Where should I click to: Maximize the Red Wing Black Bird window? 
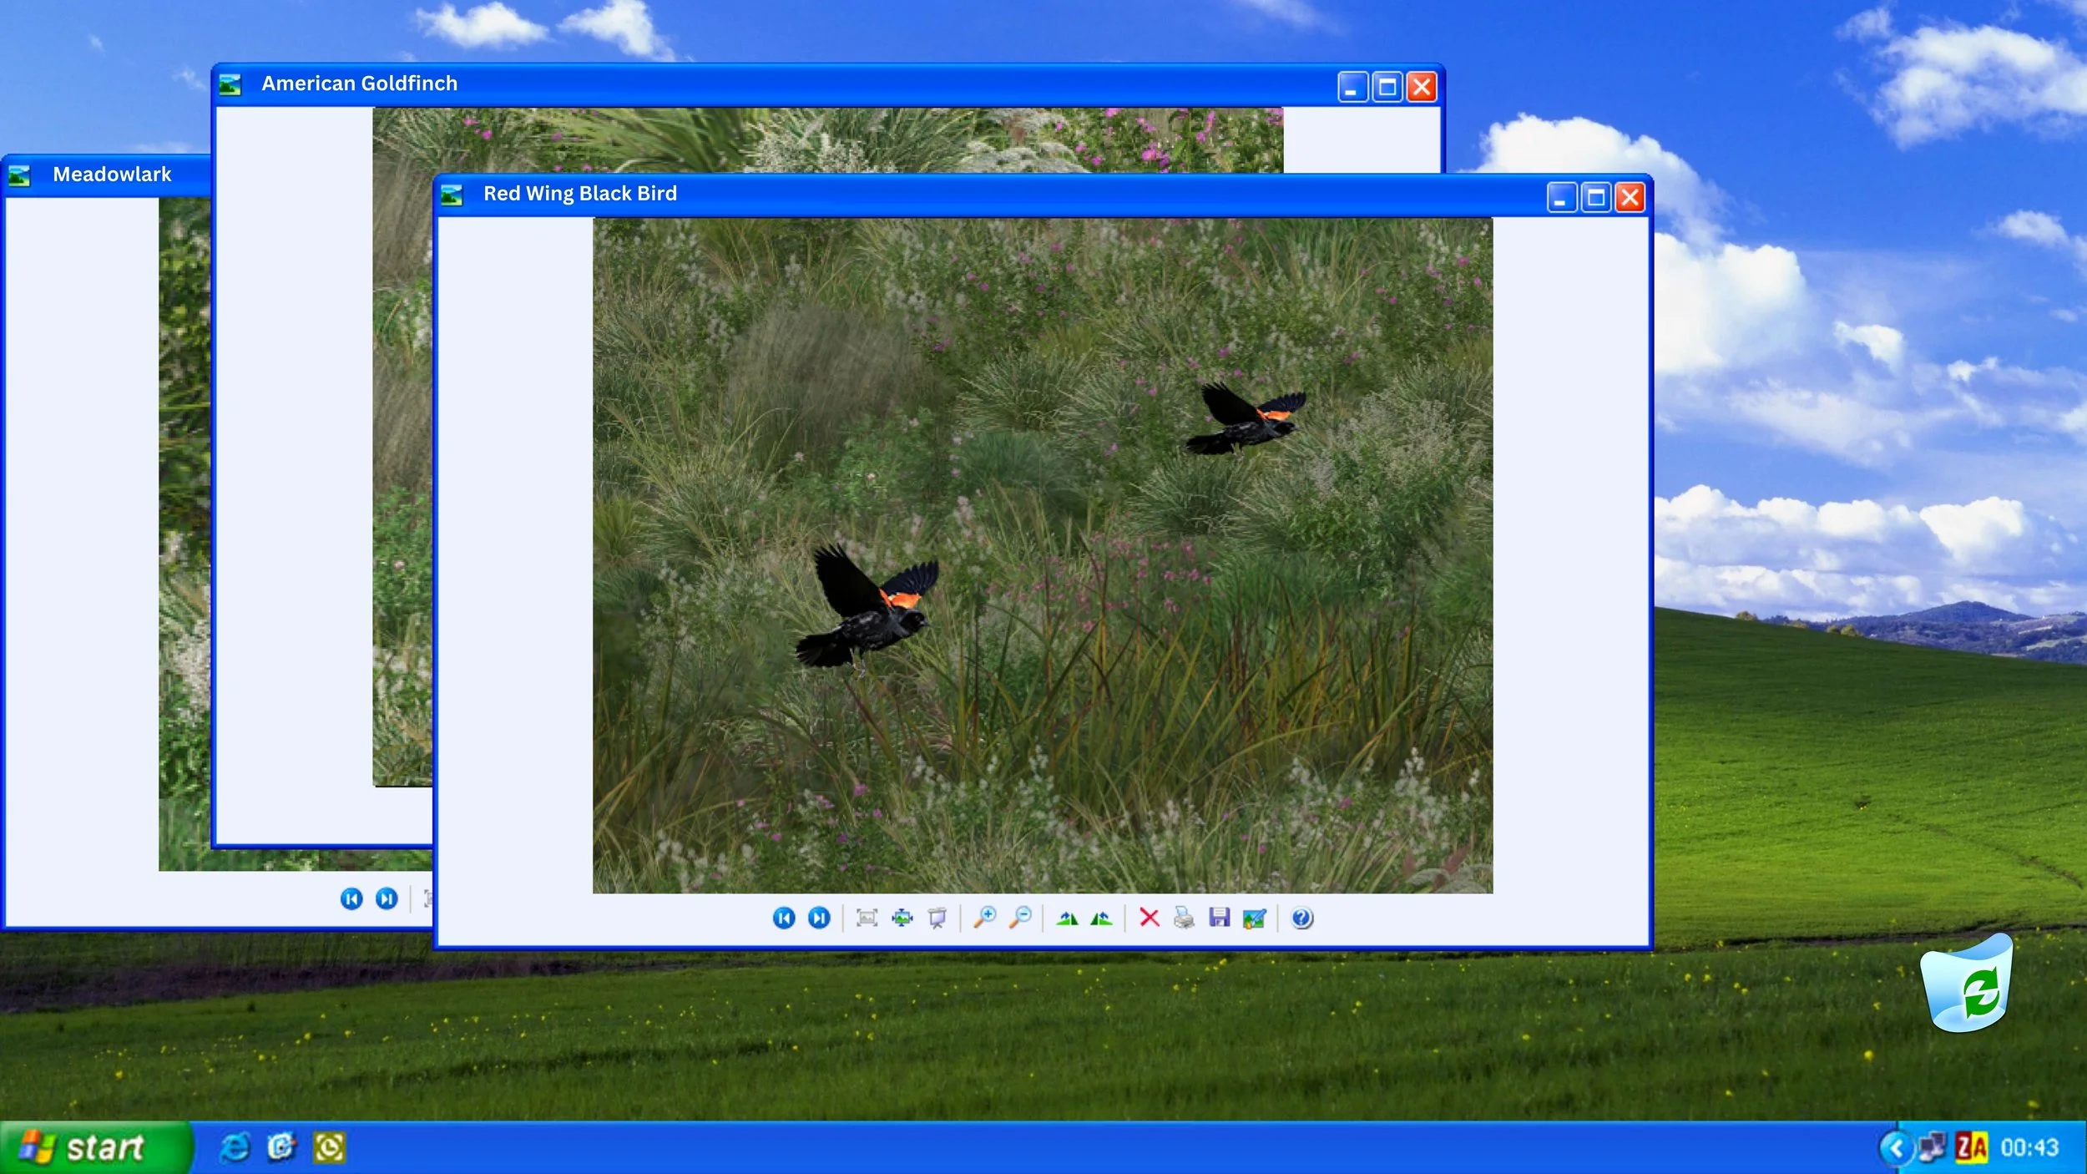point(1596,198)
